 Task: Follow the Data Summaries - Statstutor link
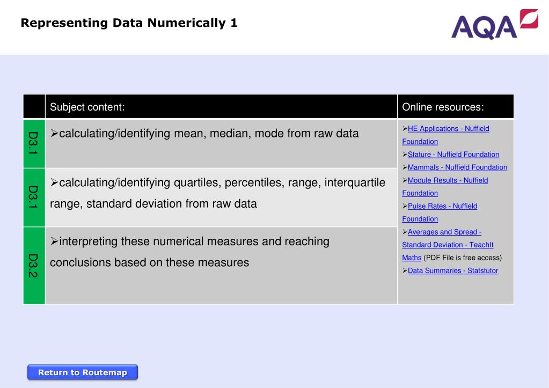click(452, 270)
